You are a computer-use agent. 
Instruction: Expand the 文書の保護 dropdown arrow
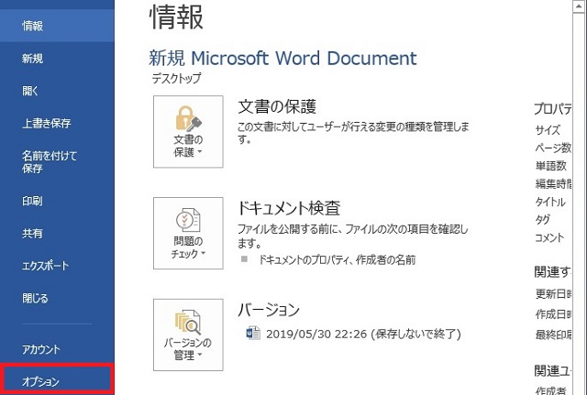pos(200,151)
